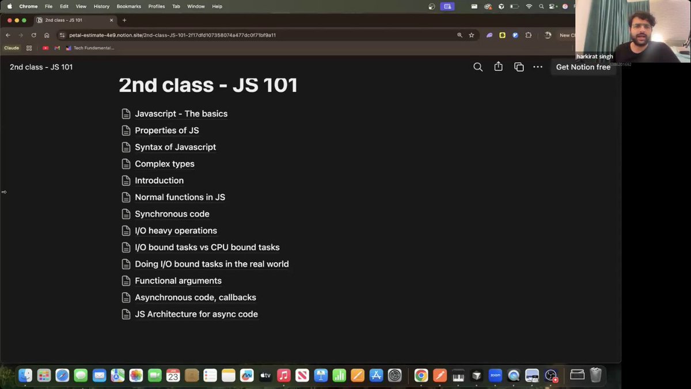Open a new Chrome tab
Screen dimensions: 691x389
[x=124, y=20]
